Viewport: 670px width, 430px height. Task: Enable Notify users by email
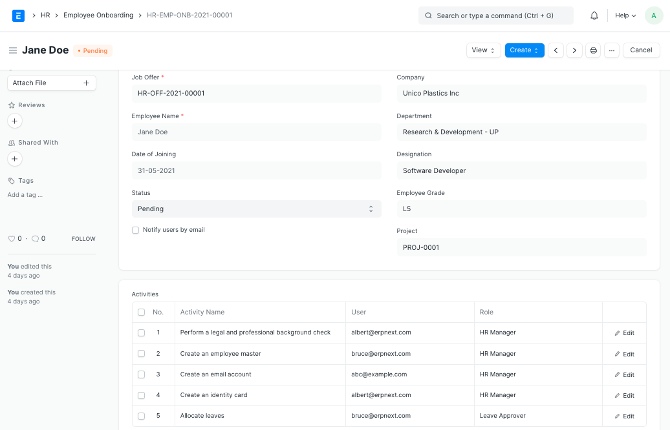(135, 230)
